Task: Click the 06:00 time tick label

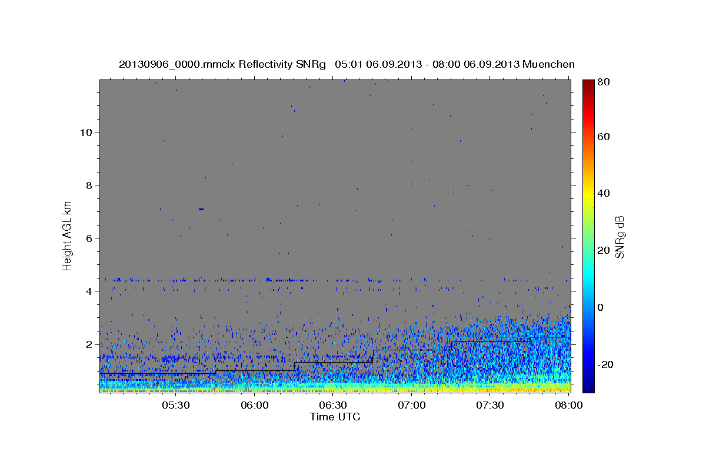Action: 254,405
